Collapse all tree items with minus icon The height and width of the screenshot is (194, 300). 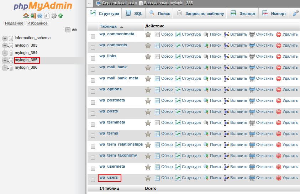tap(68, 30)
